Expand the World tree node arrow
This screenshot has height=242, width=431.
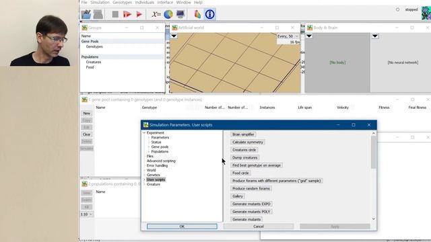tap(144, 170)
